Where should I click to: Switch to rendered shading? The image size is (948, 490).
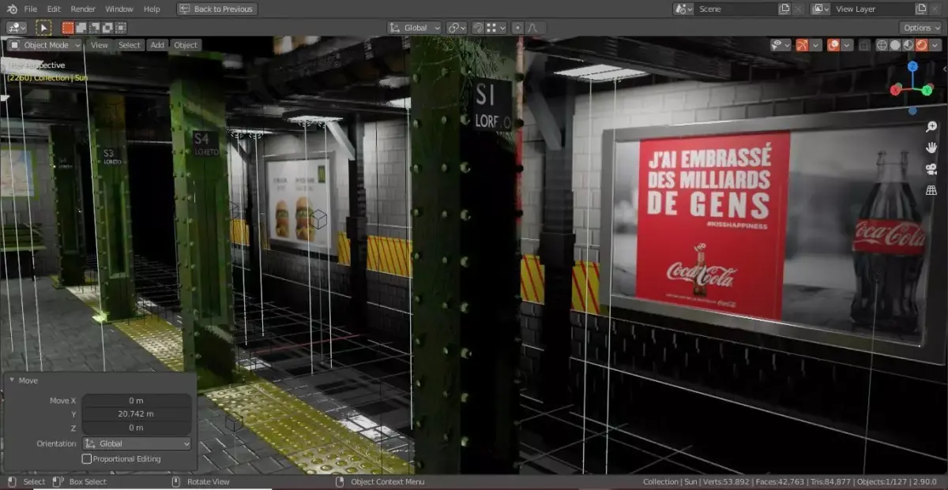click(921, 45)
